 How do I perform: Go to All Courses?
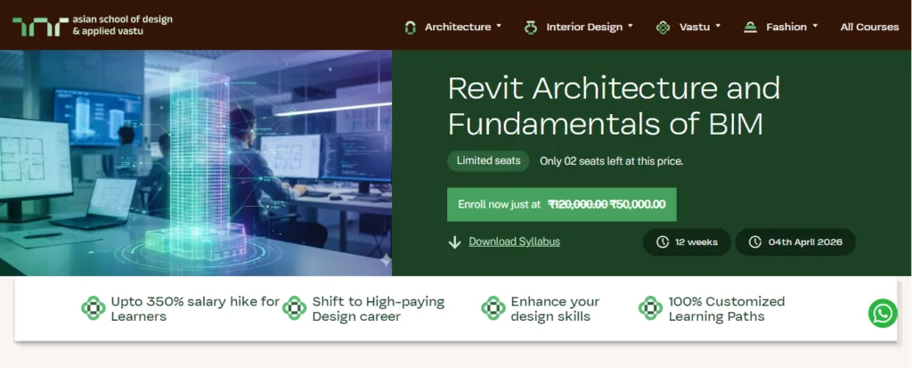tap(869, 28)
